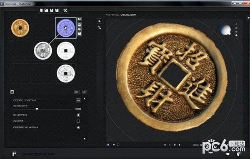The height and width of the screenshot is (159, 250).
Task: Select the arrow pointer tool in visualizer
Action: (100, 21)
